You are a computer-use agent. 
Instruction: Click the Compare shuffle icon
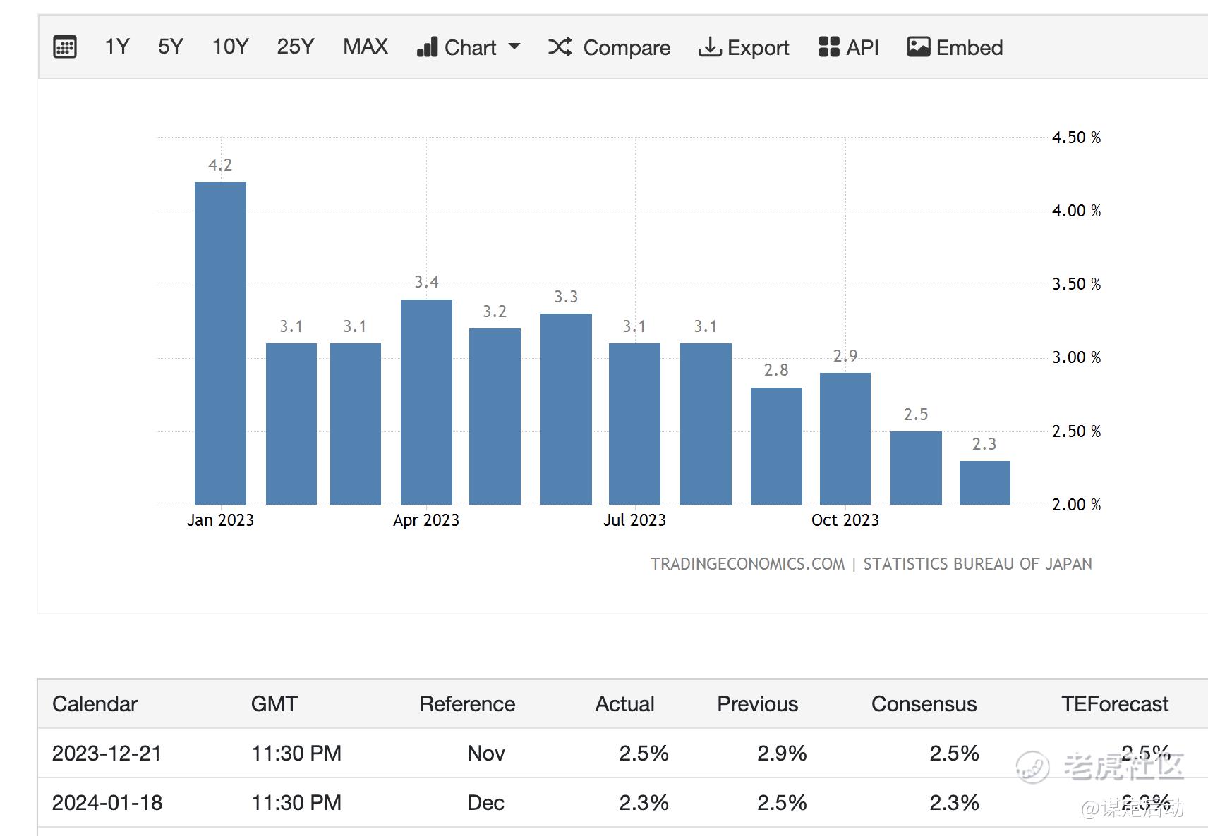560,47
